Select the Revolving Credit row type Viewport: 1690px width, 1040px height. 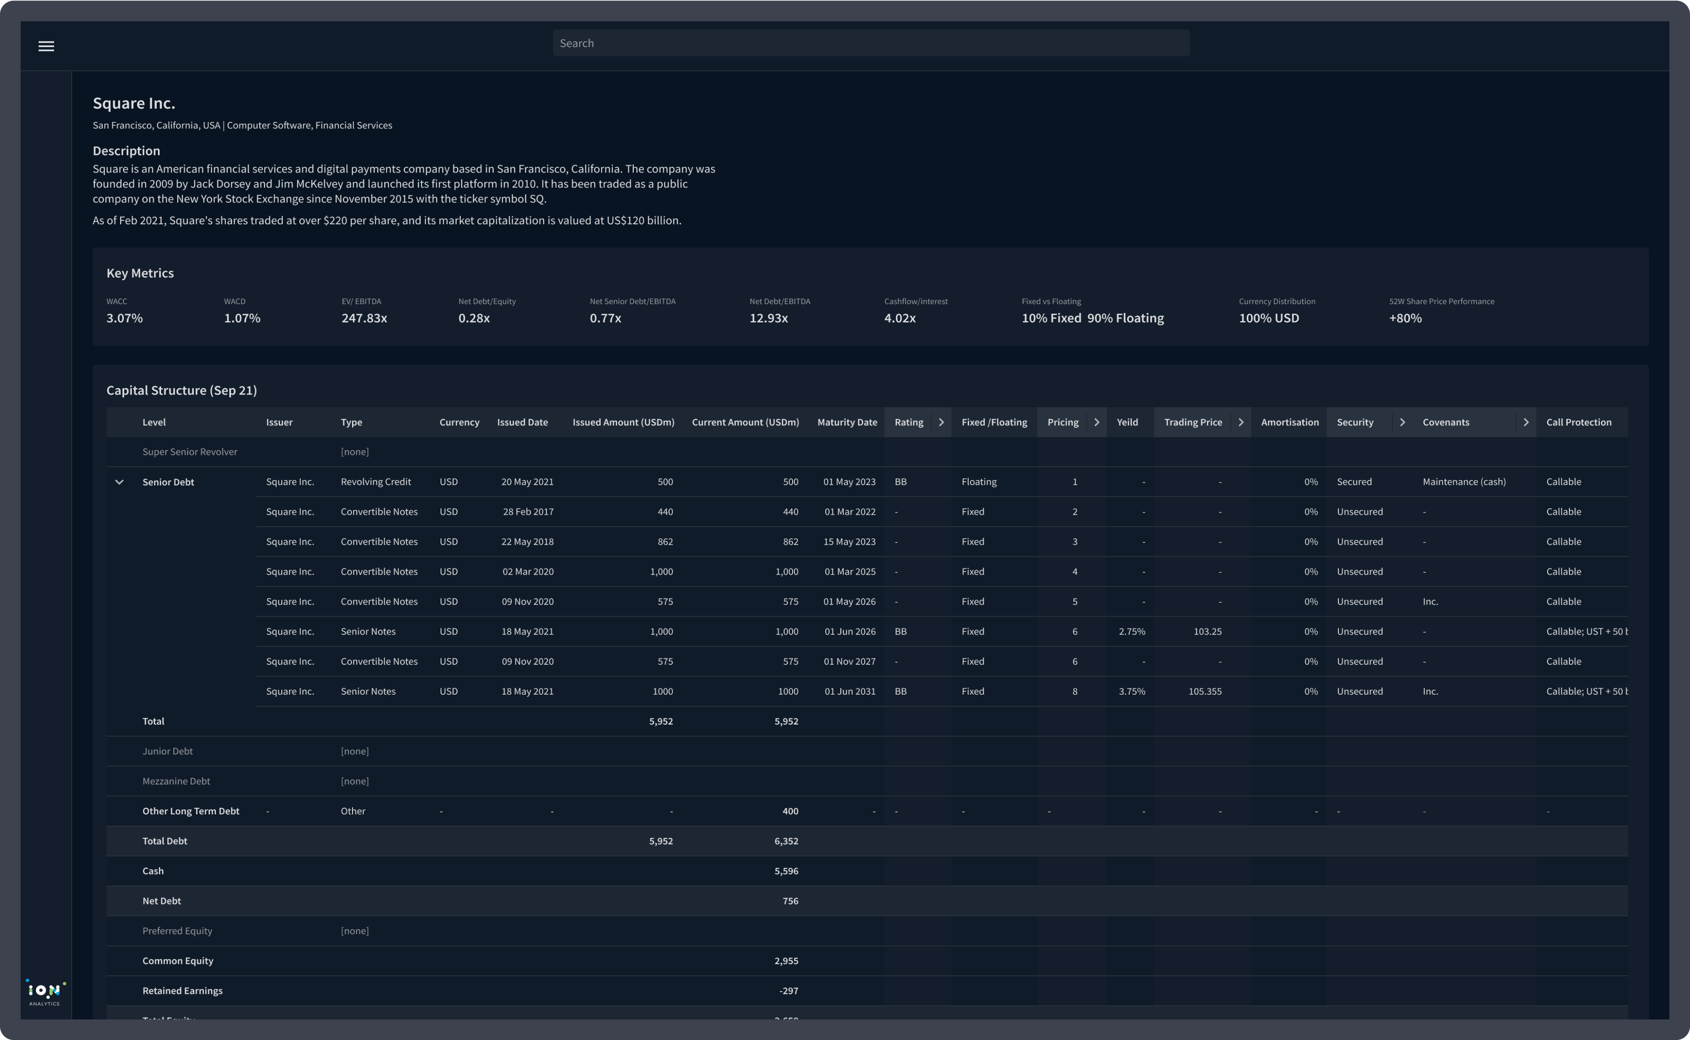tap(376, 482)
